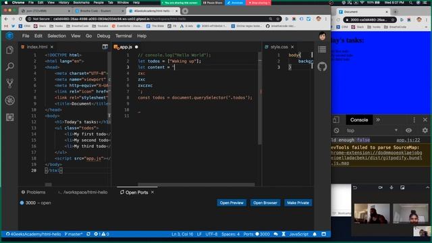Viewport: 432px width, 243px height.
Task: Switch to the /workspace/html-hello terminal tab
Action: [x=83, y=192]
